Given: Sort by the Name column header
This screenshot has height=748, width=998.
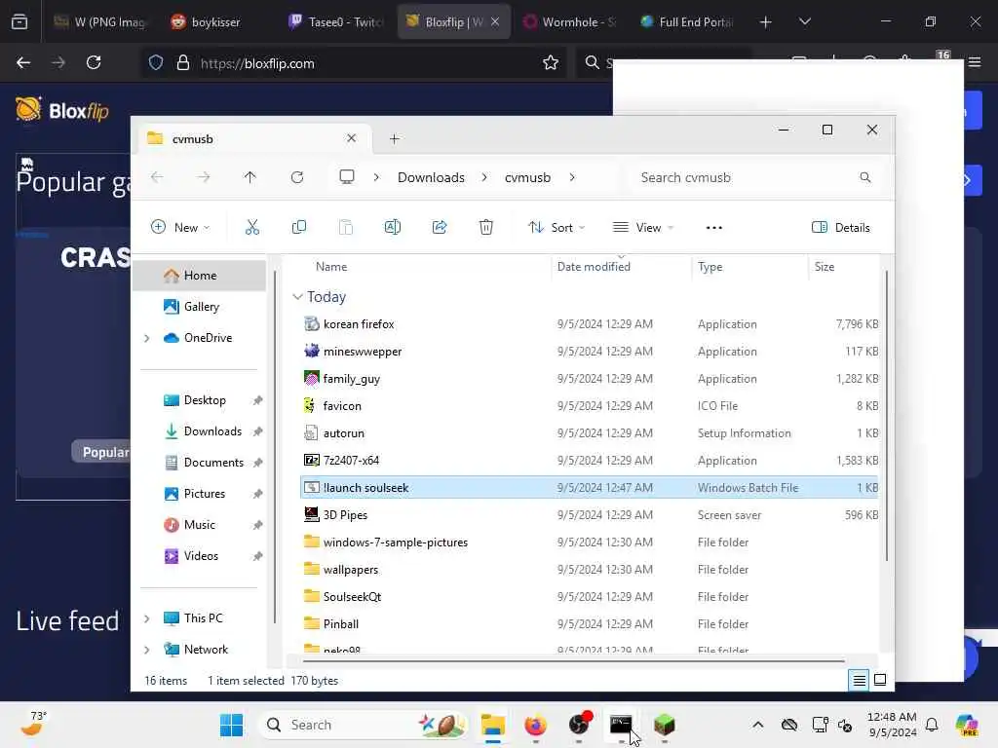Looking at the screenshot, I should point(331,267).
